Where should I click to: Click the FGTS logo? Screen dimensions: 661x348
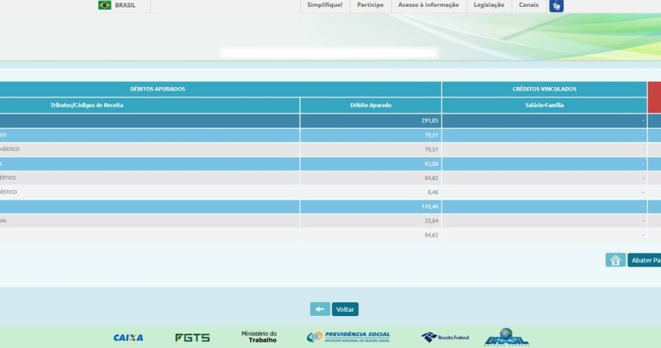(x=192, y=338)
